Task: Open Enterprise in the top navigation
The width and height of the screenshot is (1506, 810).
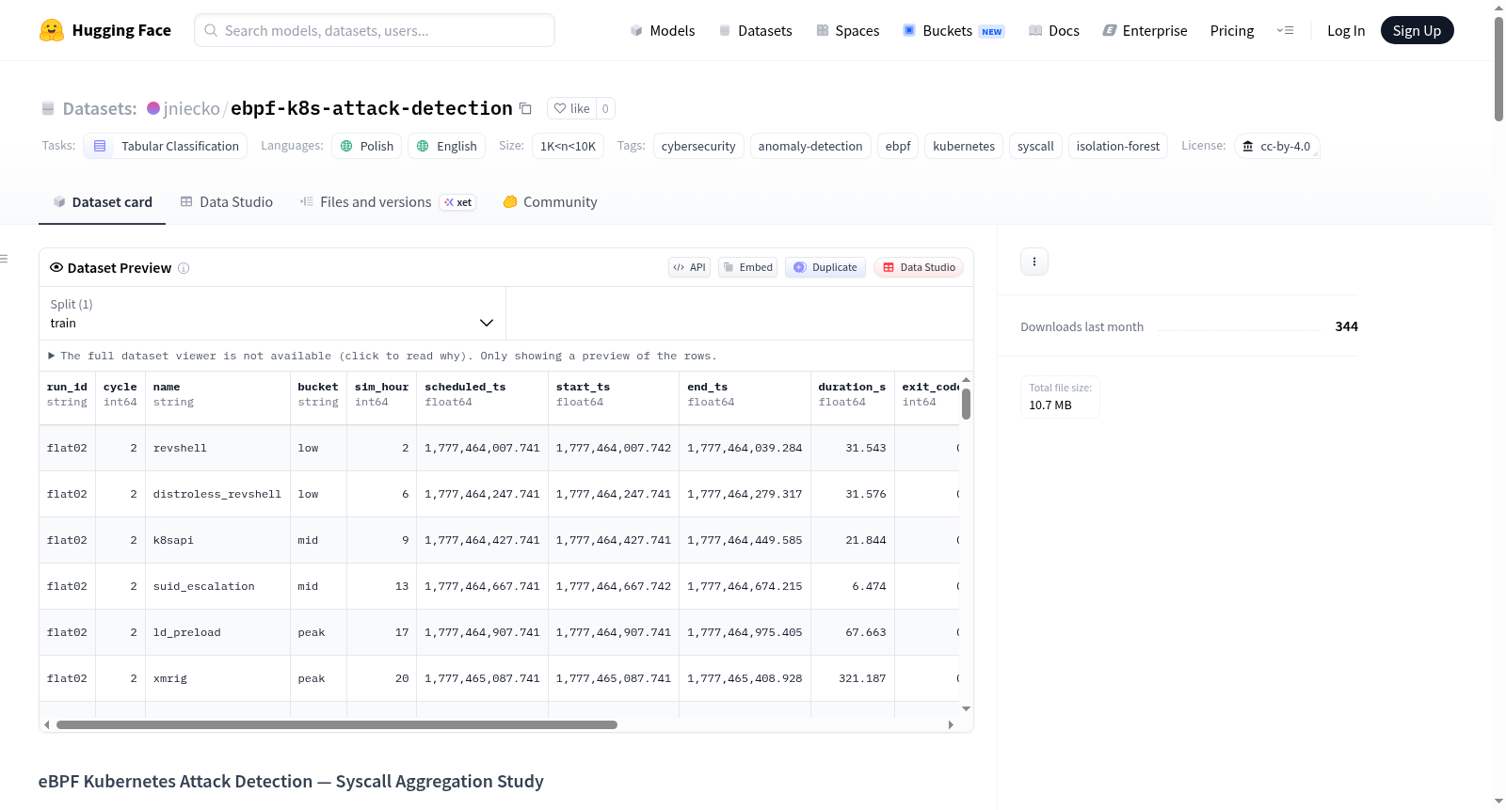Action: point(1145,30)
